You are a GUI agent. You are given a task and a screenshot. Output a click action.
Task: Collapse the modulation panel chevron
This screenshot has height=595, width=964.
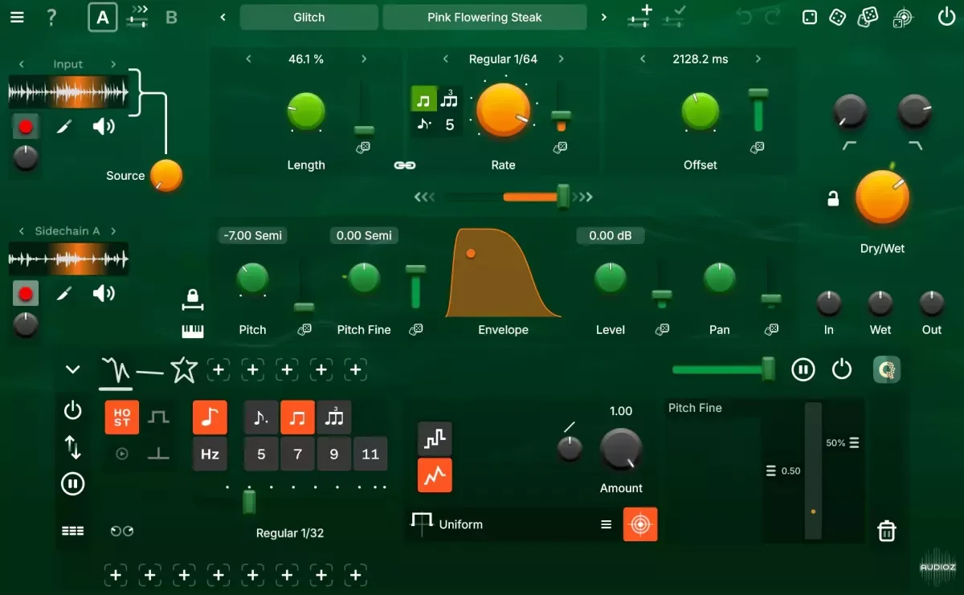tap(72, 369)
